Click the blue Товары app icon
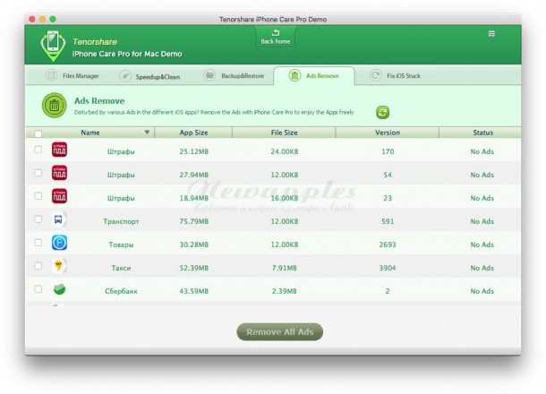The image size is (546, 394). [59, 243]
